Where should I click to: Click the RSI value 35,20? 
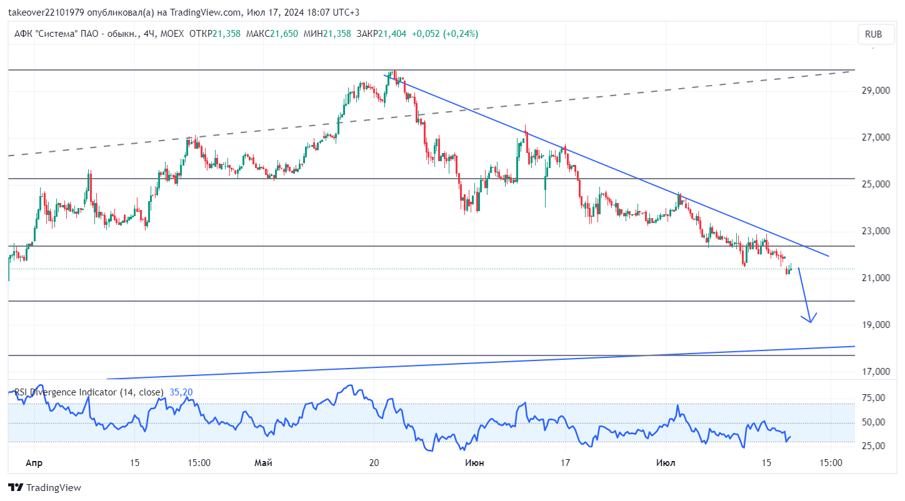181,392
